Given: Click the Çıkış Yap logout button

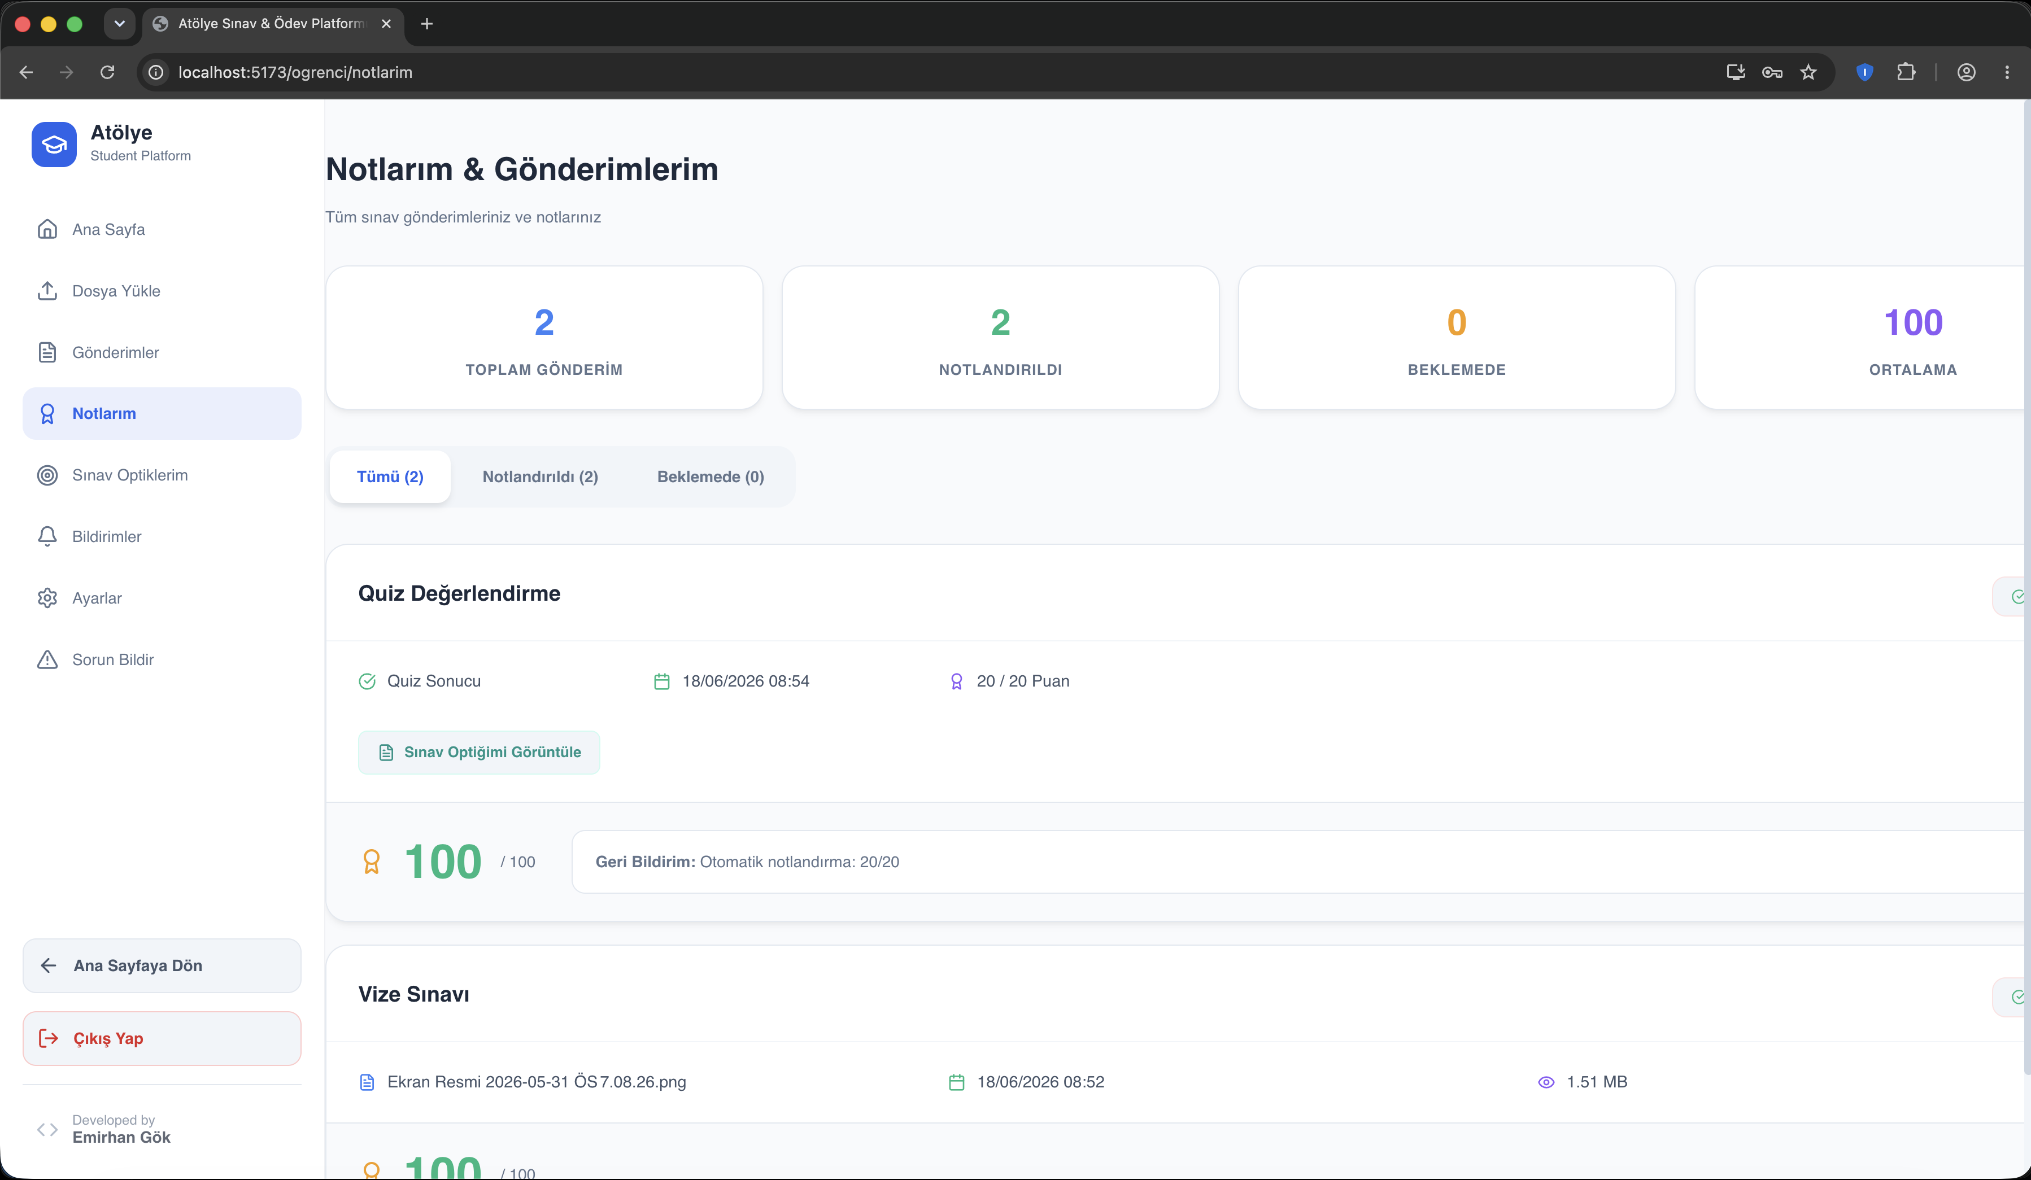Looking at the screenshot, I should [x=162, y=1039].
